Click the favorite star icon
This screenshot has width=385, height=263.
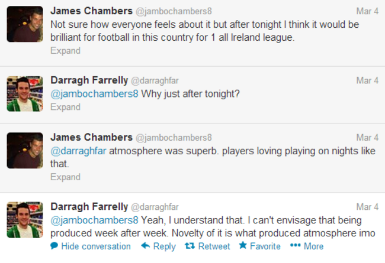242,246
